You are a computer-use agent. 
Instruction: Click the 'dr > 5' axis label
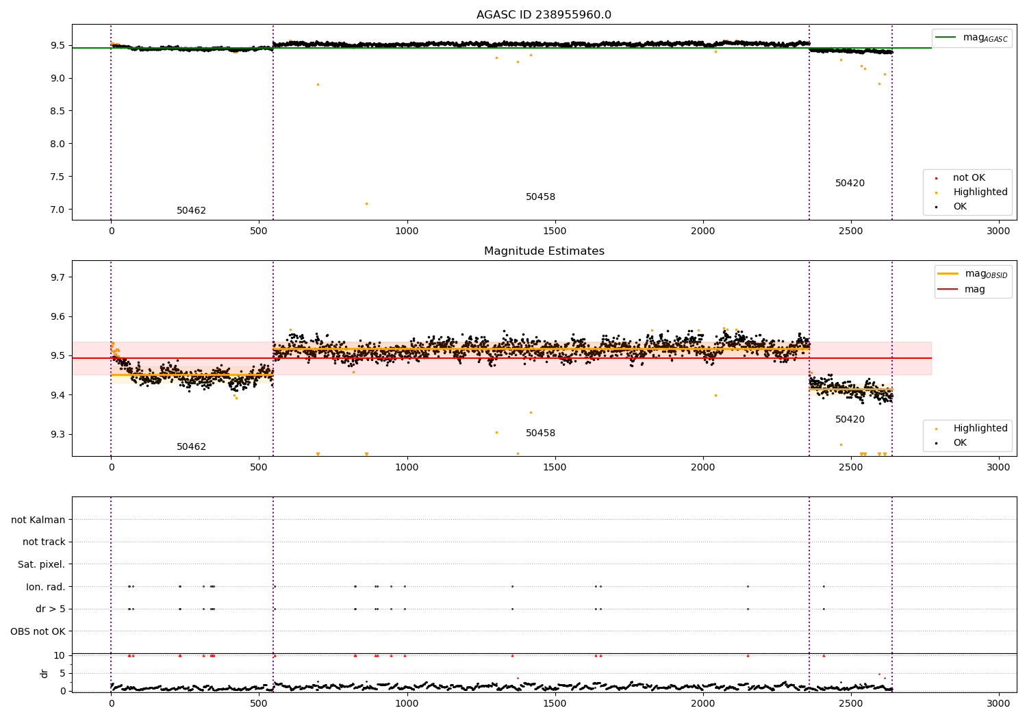click(51, 609)
